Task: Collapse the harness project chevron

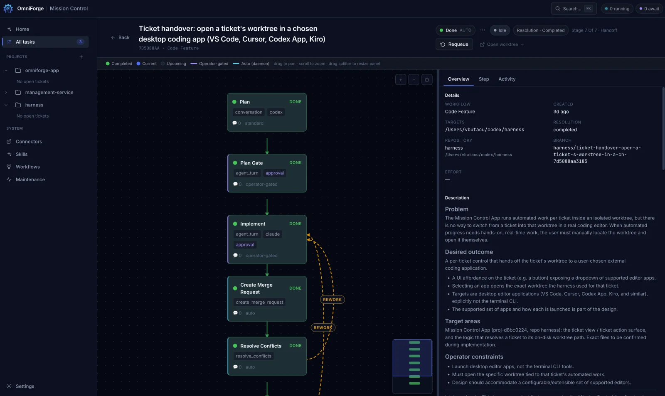Action: tap(6, 105)
